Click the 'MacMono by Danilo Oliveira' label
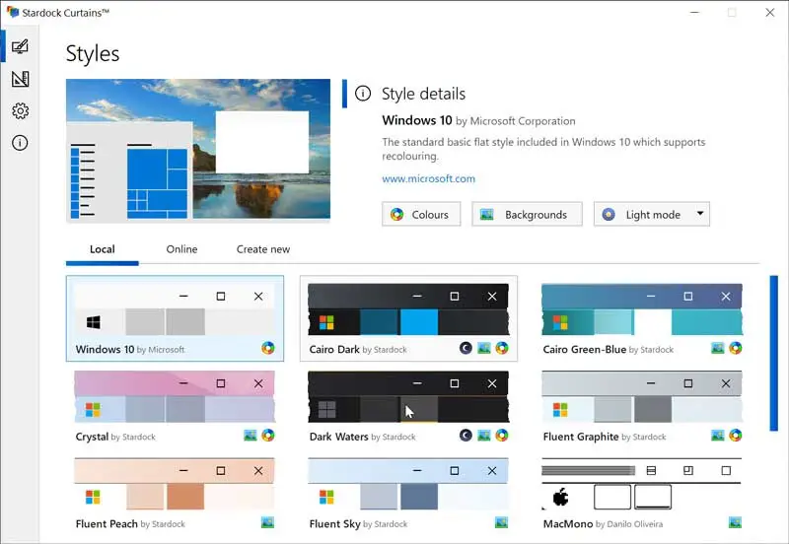Viewport: 789px width, 544px height. [603, 524]
